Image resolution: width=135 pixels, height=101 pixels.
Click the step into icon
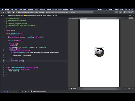[13, 91]
